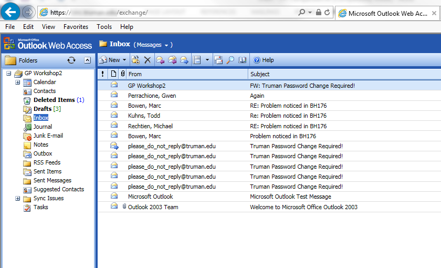
Task: Toggle the Reading Pane icon
Action: pyautogui.click(x=197, y=60)
